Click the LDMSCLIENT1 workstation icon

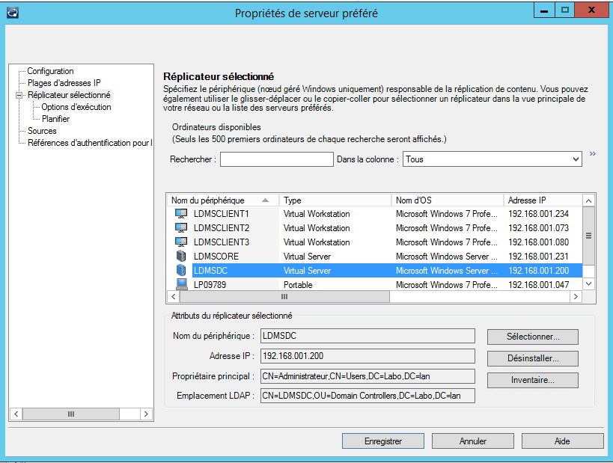[180, 214]
